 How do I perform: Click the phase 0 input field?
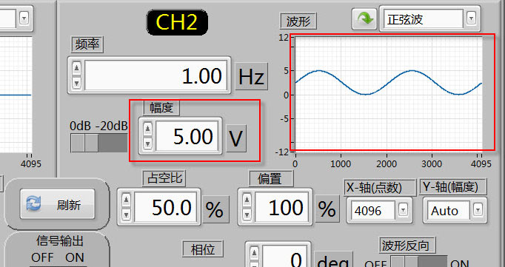(284, 257)
